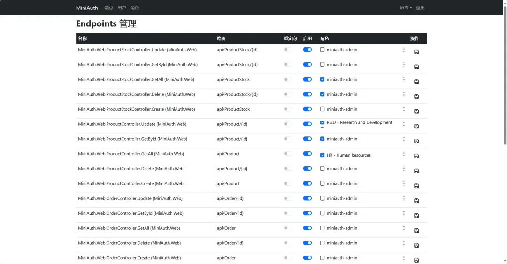Image resolution: width=507 pixels, height=264 pixels.
Task: Uncheck miniauth-admin for ProductStockController.Delete
Action: [x=322, y=94]
